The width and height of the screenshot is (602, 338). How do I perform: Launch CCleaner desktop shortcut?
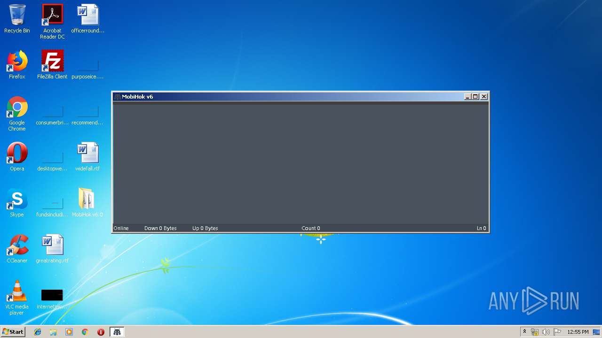click(17, 249)
